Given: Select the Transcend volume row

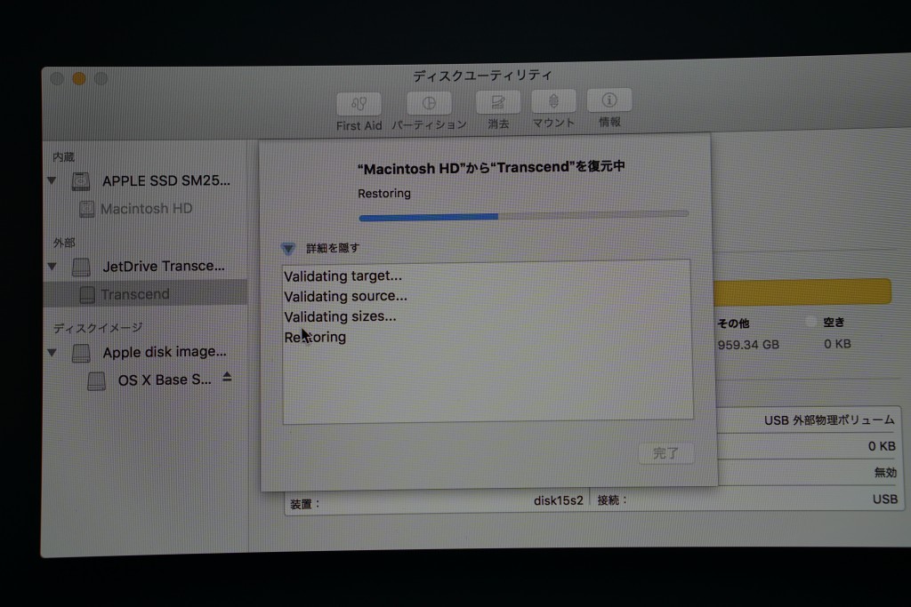Looking at the screenshot, I should coord(145,293).
